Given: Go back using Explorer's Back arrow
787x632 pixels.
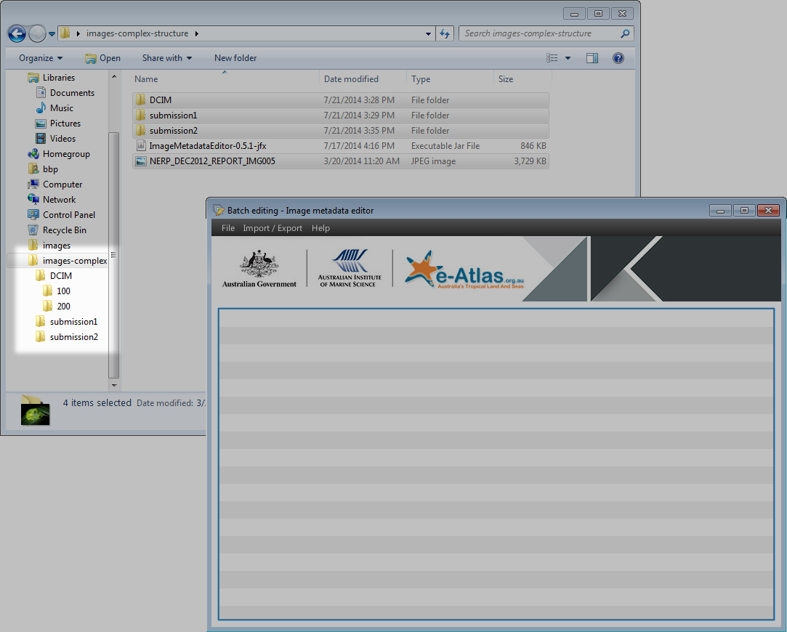Looking at the screenshot, I should [17, 33].
